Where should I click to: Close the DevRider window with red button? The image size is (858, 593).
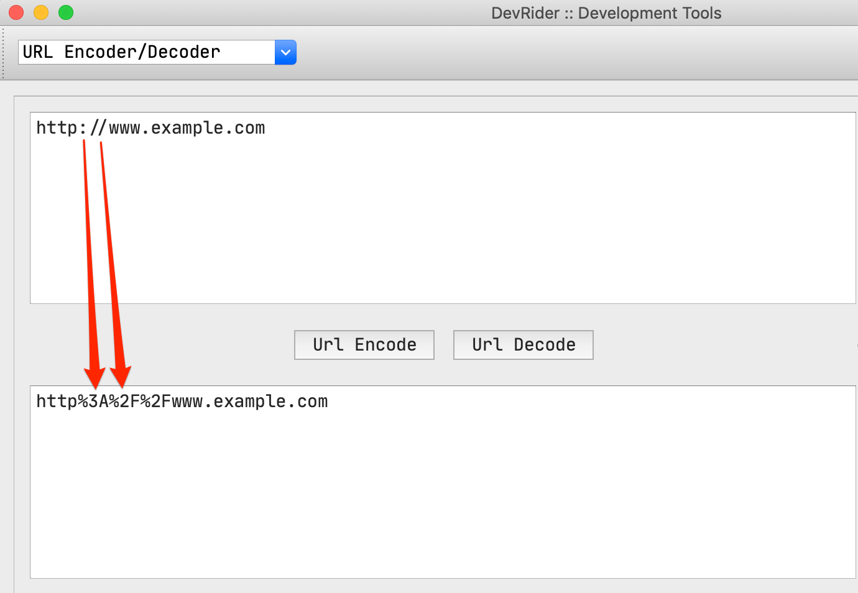pos(16,12)
